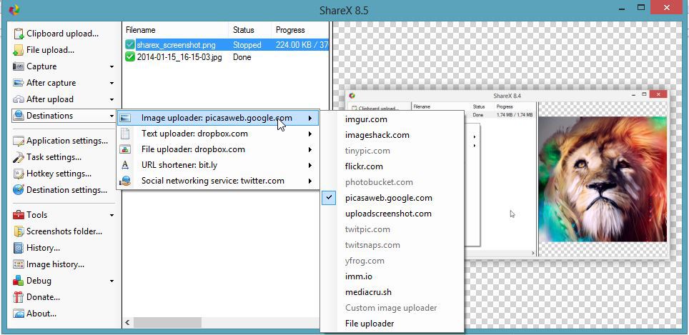Expand the After upload dropdown arrow
The height and width of the screenshot is (335, 689).
tap(111, 100)
